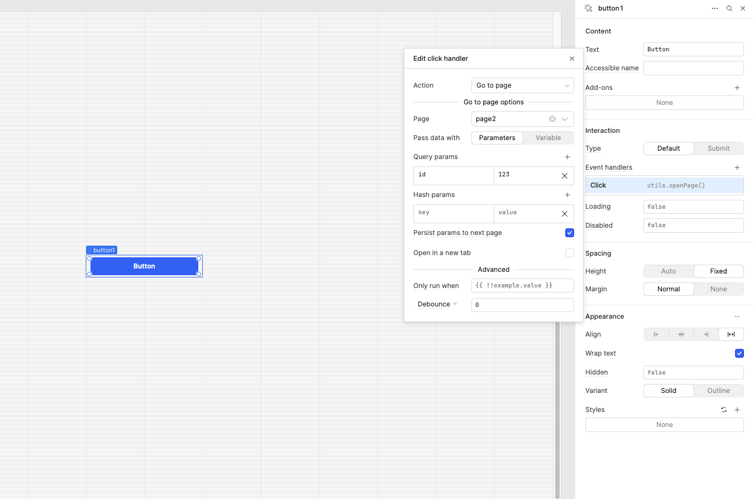The image size is (754, 499).
Task: Set button Type to Default
Action: [669, 148]
